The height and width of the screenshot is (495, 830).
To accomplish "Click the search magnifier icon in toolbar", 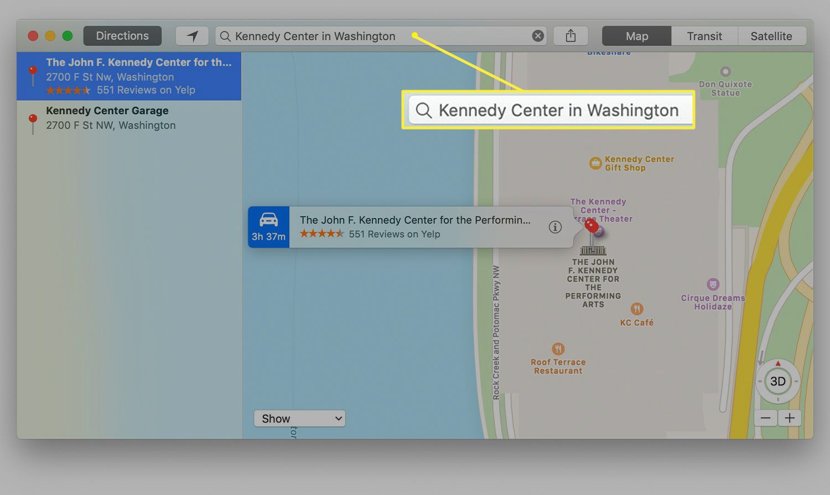I will click(x=225, y=36).
